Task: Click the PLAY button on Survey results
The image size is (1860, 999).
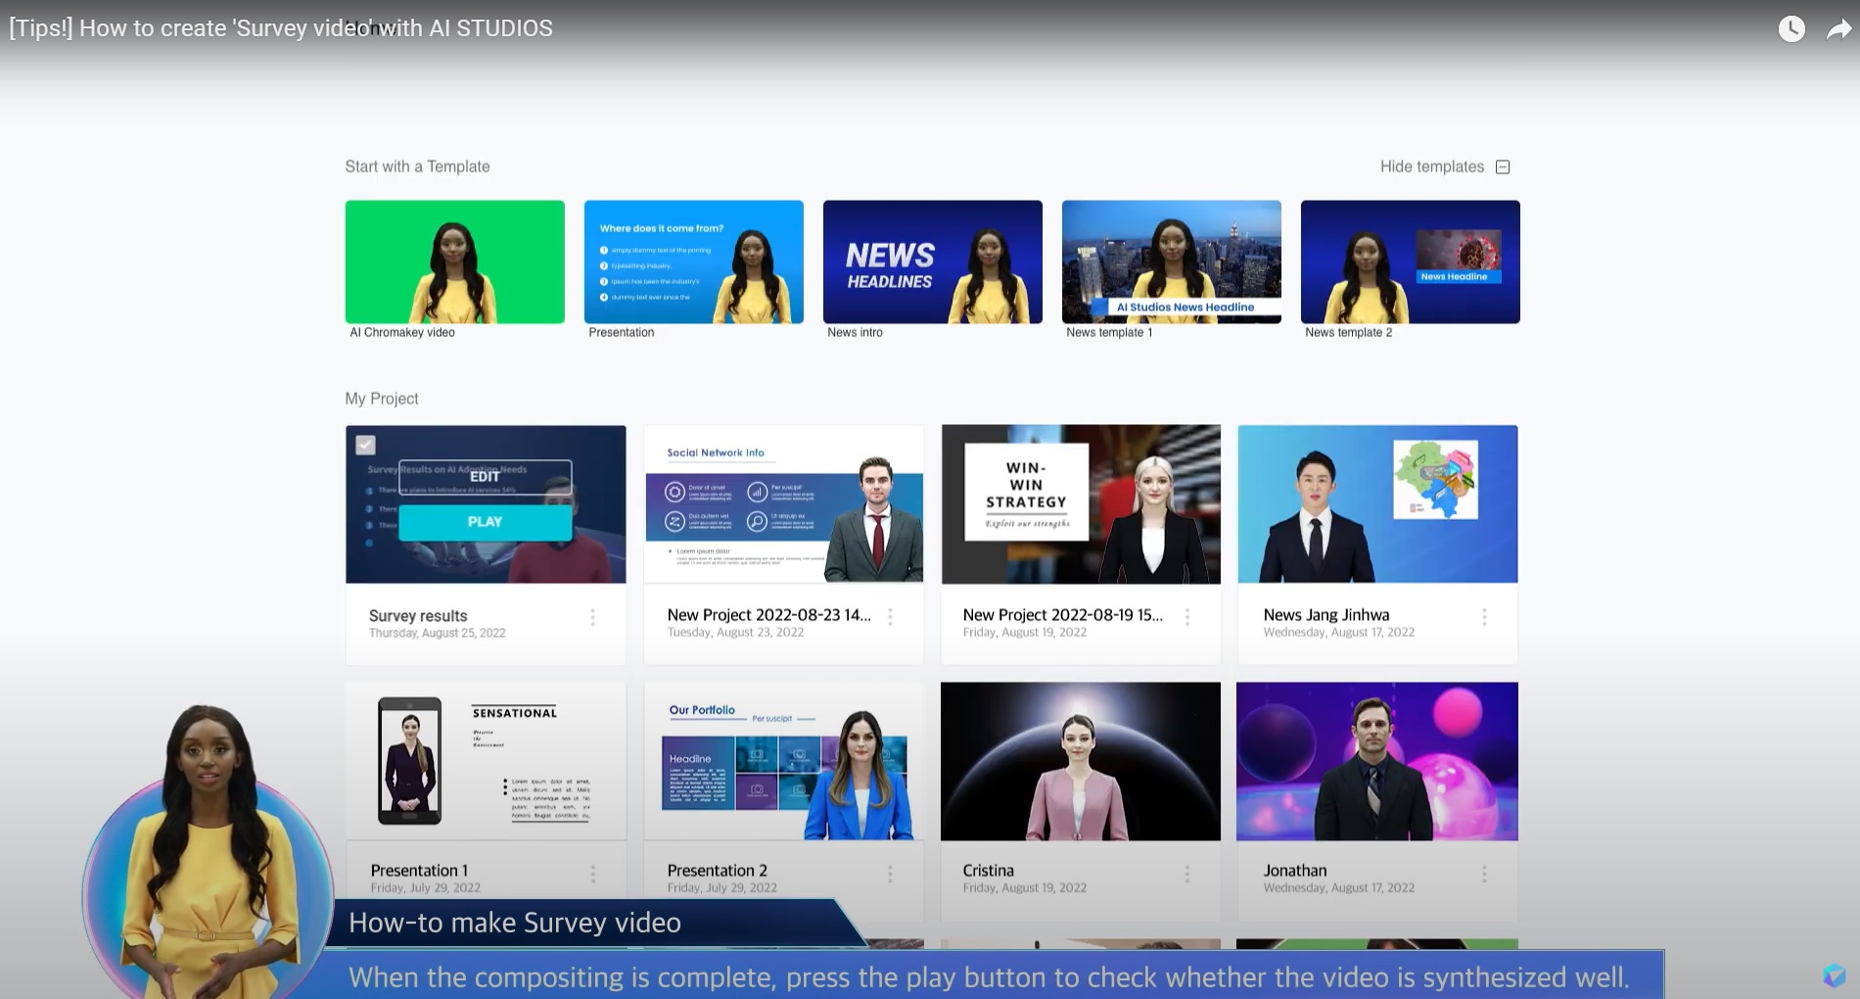Action: click(x=486, y=522)
